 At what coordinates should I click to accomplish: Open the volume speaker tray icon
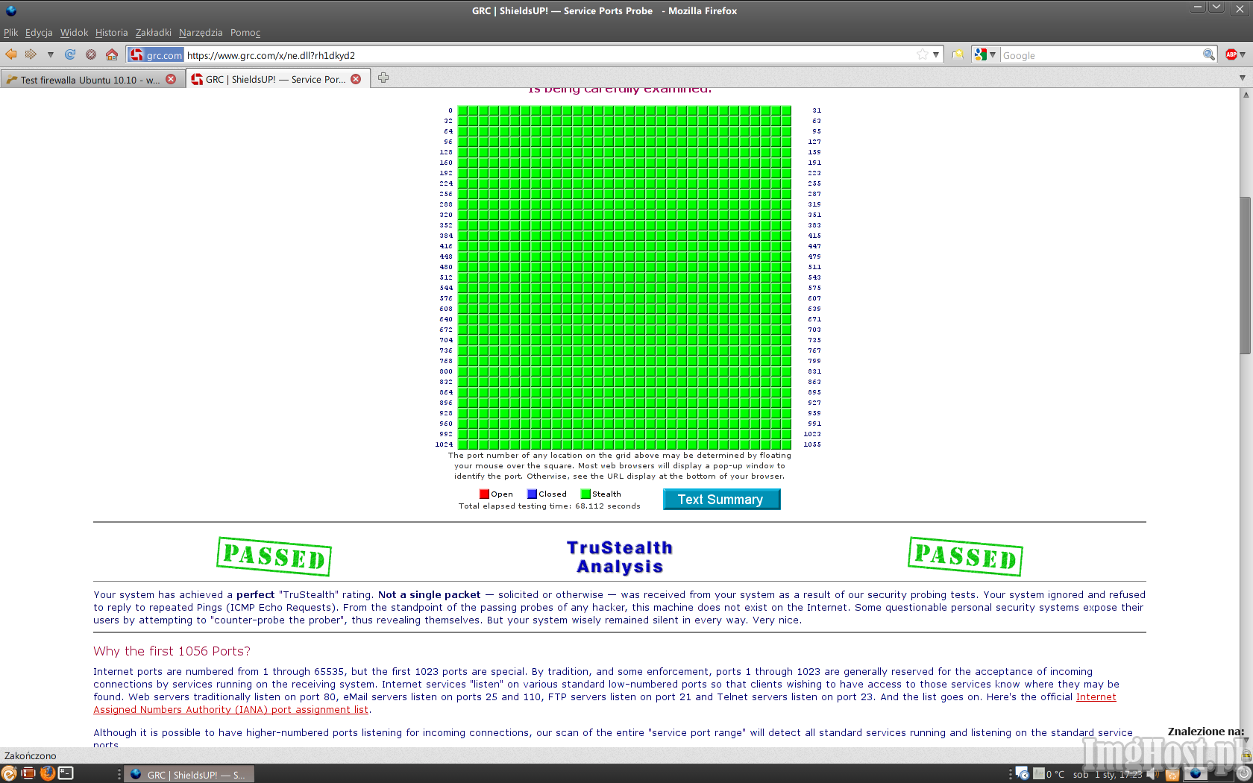point(1154,774)
